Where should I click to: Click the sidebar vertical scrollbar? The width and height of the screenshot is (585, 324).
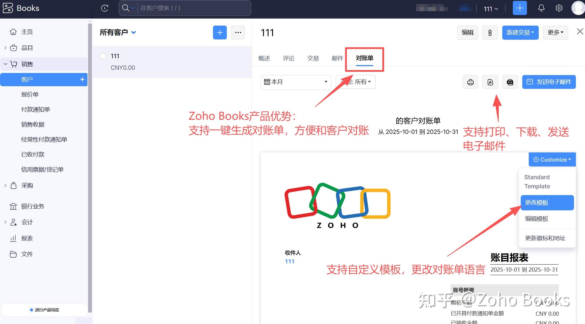click(90, 168)
